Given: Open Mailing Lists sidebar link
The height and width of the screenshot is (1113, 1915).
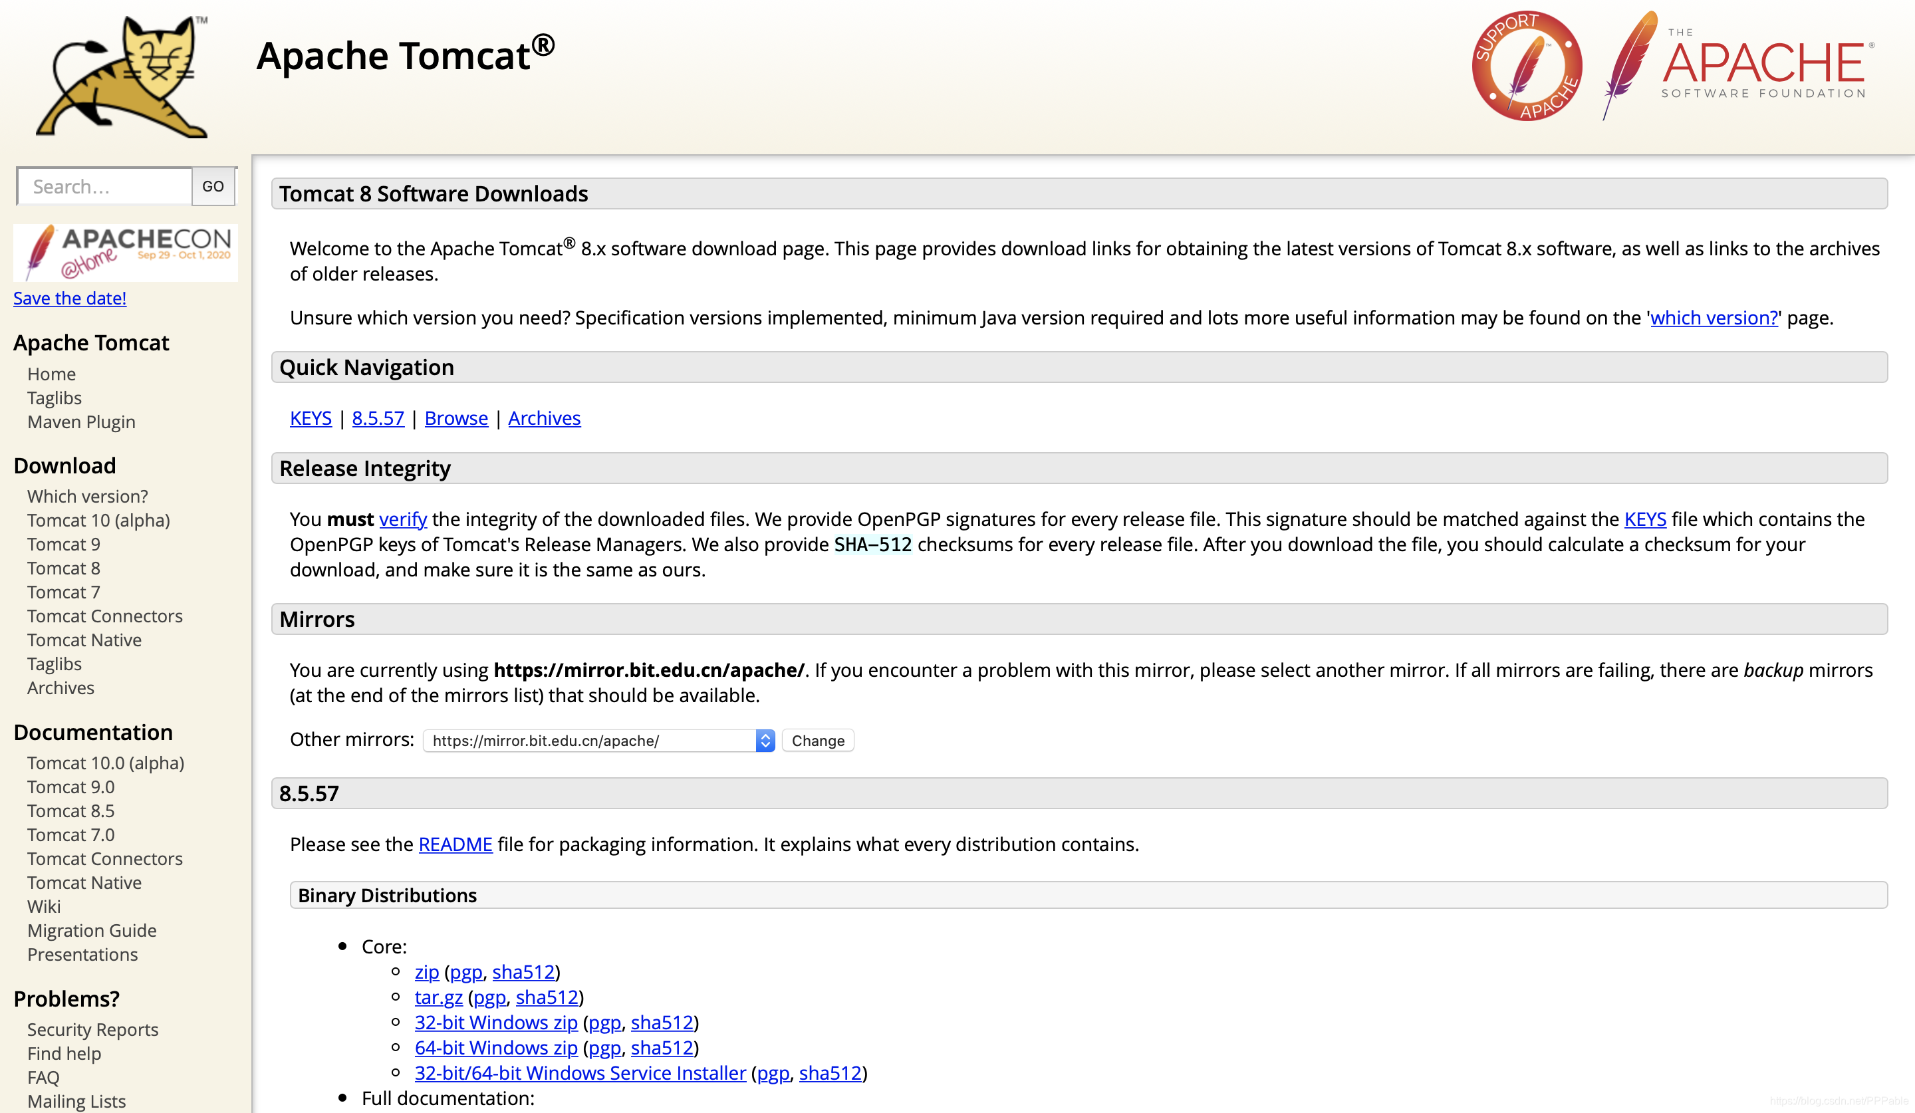Looking at the screenshot, I should click(76, 1101).
